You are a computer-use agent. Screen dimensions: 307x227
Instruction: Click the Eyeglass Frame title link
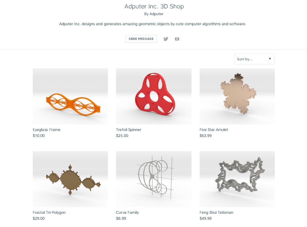coord(47,130)
